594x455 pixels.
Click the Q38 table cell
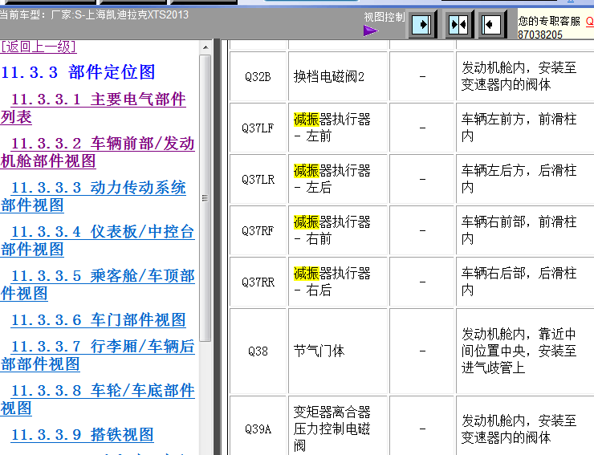point(258,351)
